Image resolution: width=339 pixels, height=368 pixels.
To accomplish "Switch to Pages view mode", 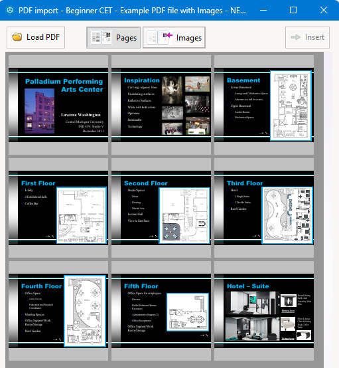I will (x=113, y=38).
